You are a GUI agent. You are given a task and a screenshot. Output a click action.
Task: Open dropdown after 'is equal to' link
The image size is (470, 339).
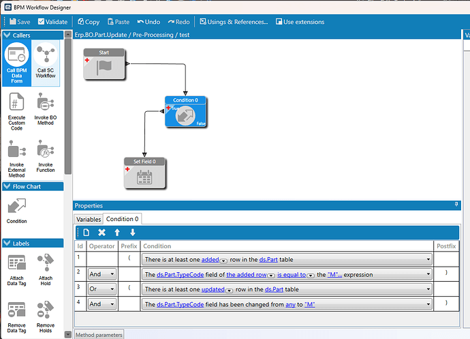311,276
